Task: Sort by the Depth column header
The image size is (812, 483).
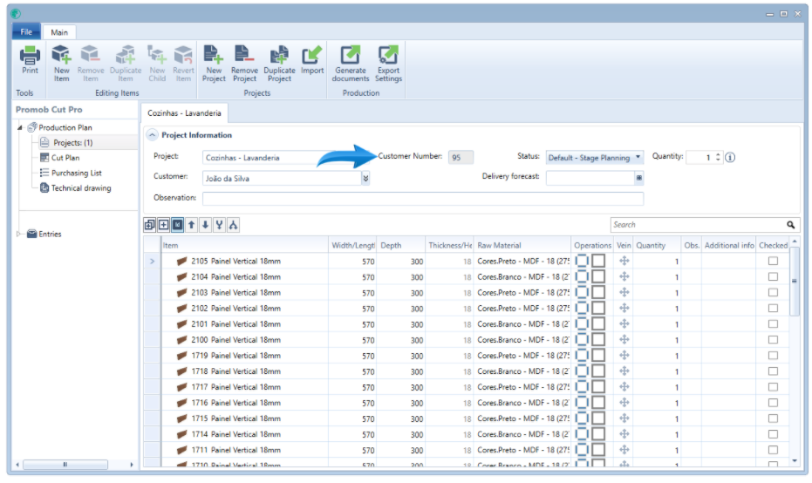Action: click(401, 245)
